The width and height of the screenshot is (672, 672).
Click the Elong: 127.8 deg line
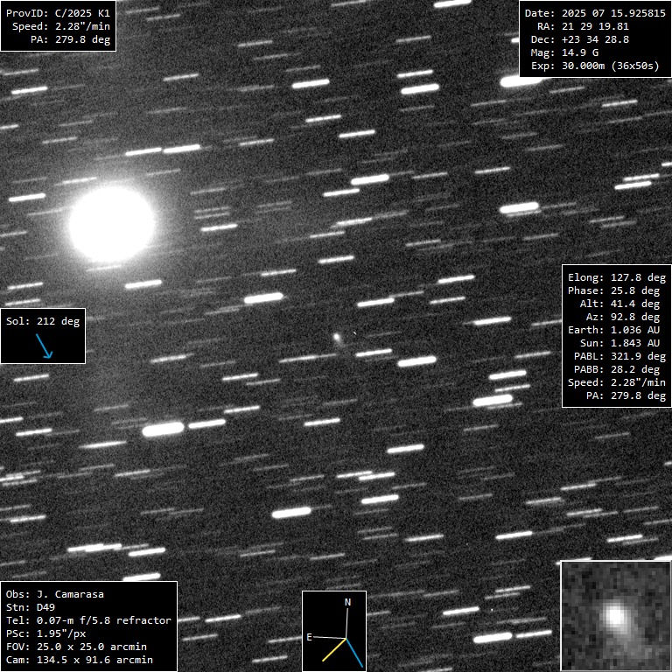point(617,277)
